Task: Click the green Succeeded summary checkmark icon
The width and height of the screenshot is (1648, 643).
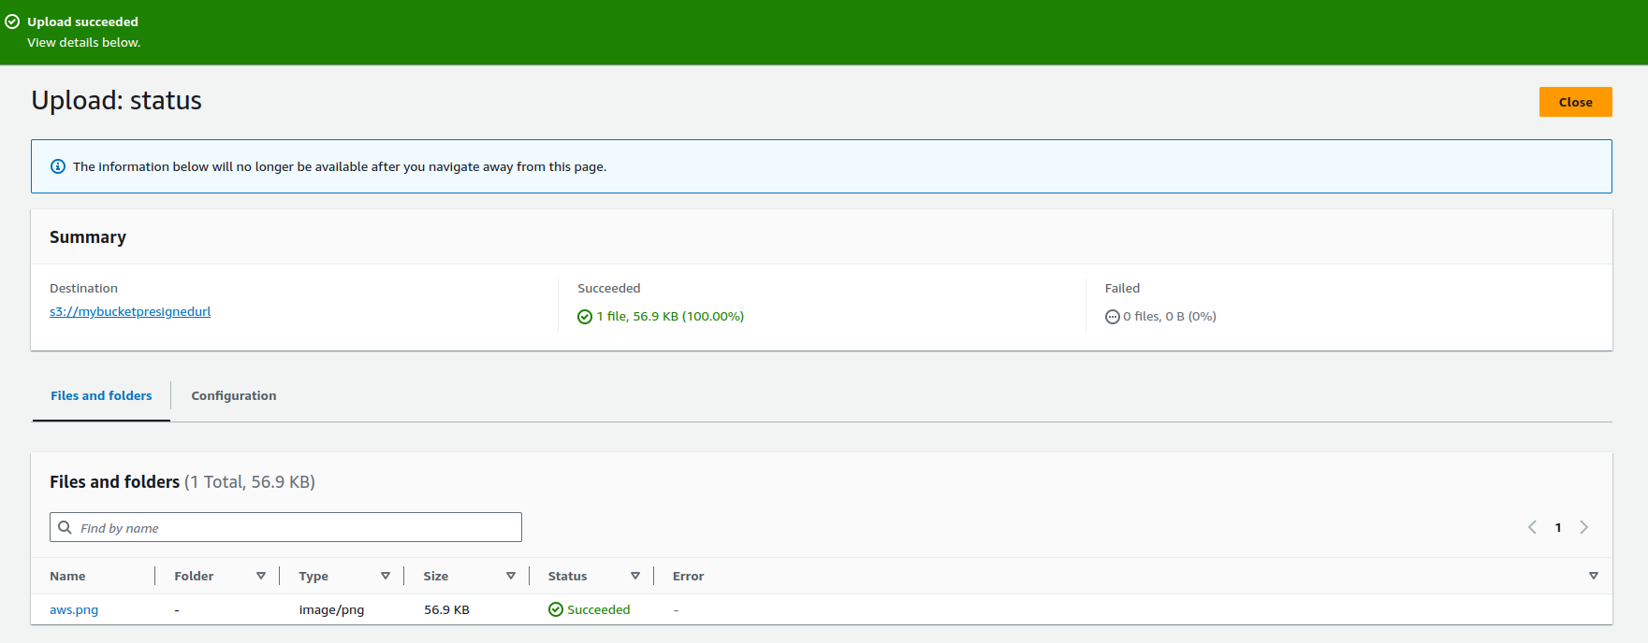Action: [x=585, y=317]
